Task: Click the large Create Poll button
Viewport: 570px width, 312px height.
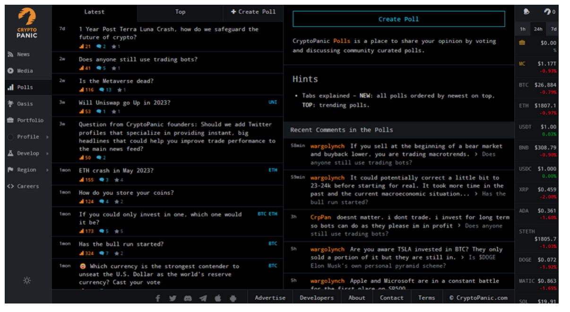Action: click(x=399, y=19)
